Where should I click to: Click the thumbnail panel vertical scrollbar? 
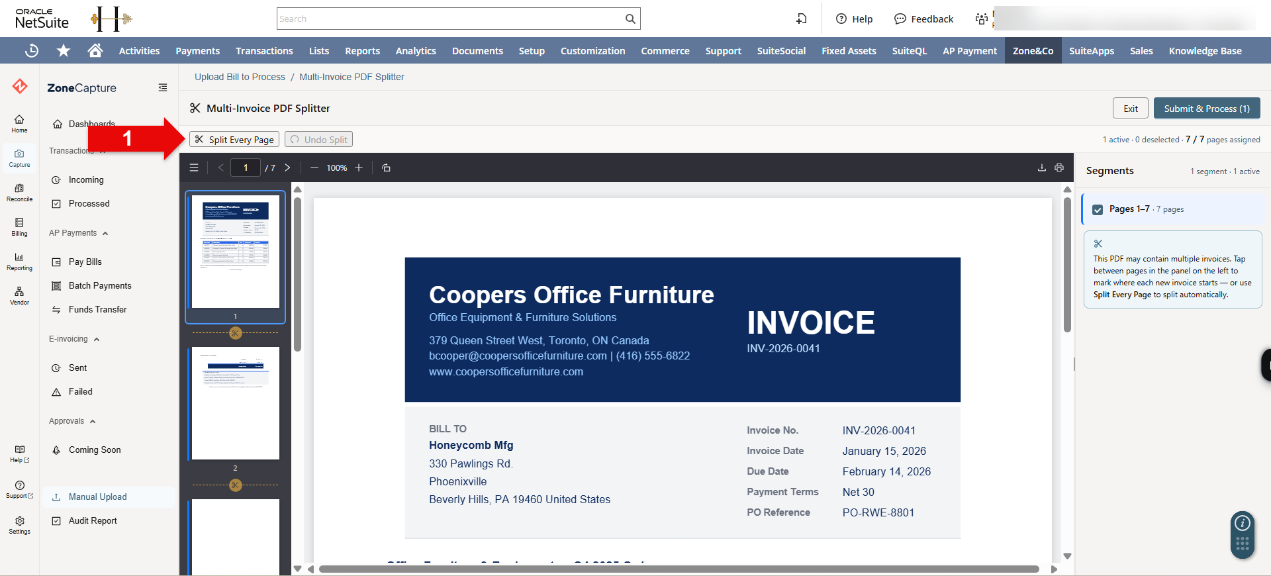pos(297,275)
